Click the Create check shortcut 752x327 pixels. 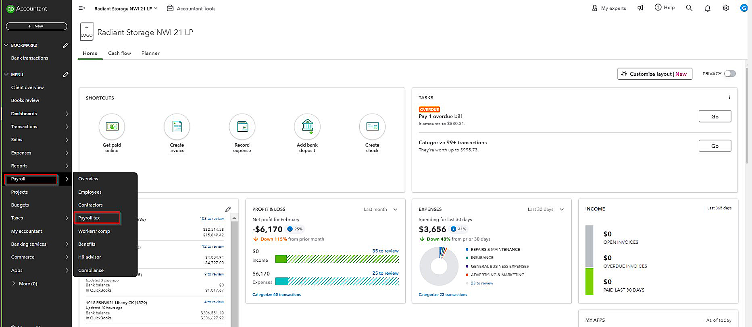pyautogui.click(x=372, y=133)
